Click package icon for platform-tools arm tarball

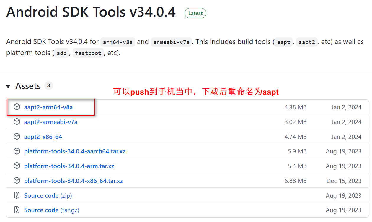17,166
